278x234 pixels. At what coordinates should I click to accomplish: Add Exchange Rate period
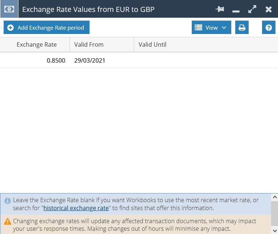[x=46, y=27]
